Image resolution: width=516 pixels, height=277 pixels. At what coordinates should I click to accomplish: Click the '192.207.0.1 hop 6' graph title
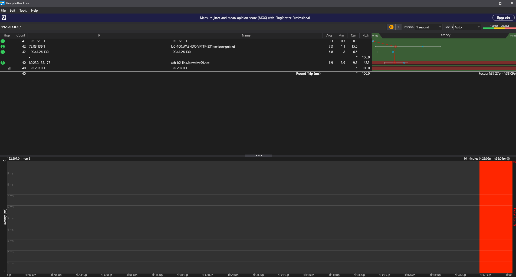point(19,159)
